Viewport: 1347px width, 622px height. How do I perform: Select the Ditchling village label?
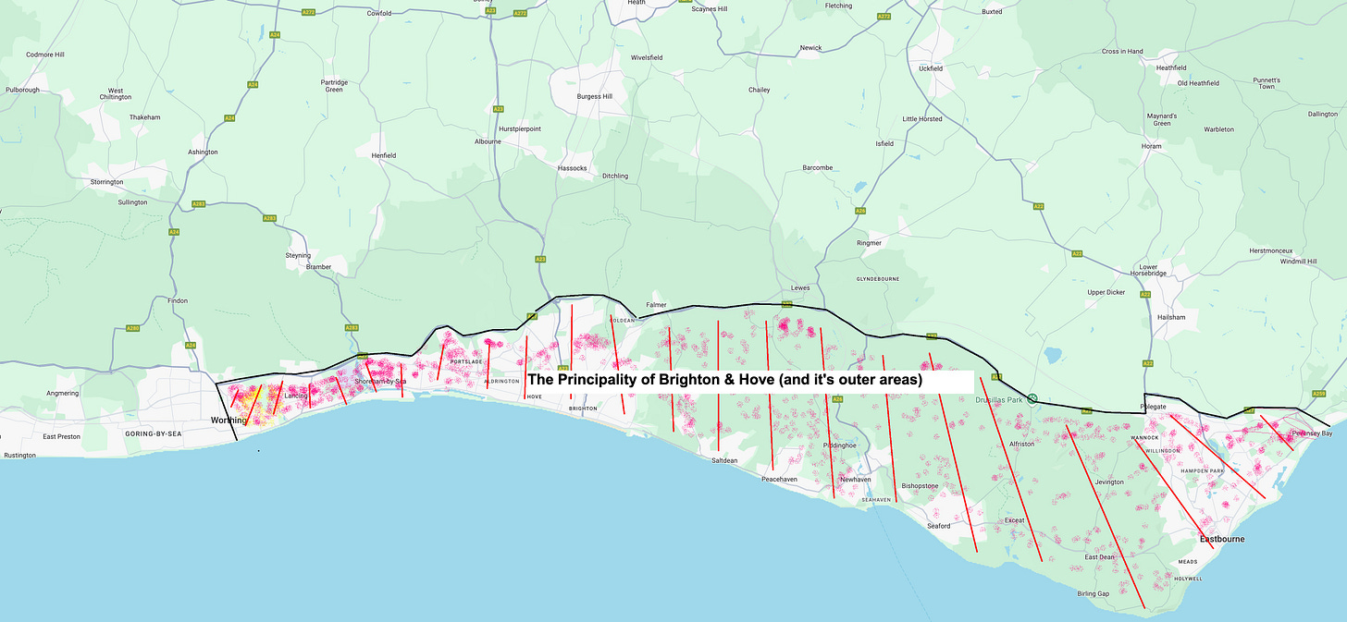pos(614,176)
